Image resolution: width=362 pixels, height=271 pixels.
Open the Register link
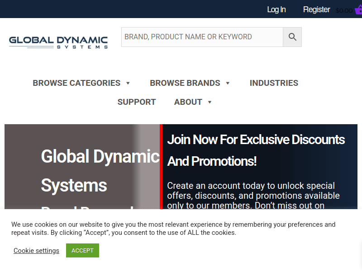coord(316,9)
